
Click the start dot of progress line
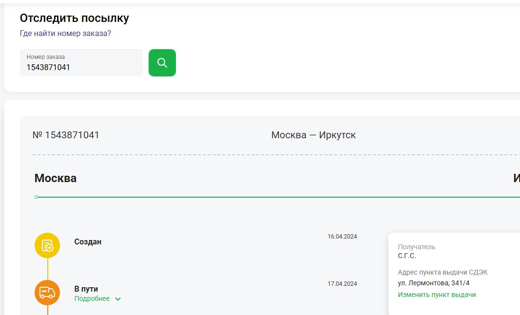tap(37, 197)
